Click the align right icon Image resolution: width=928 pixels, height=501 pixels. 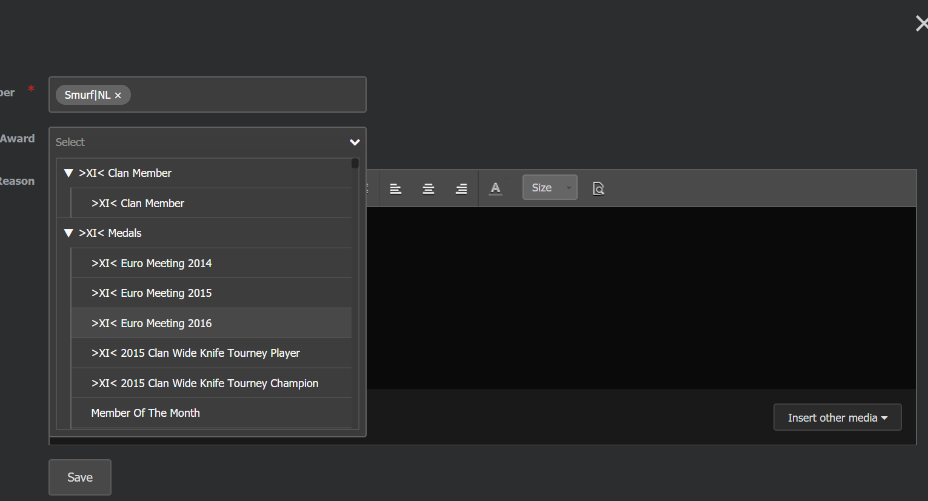461,188
